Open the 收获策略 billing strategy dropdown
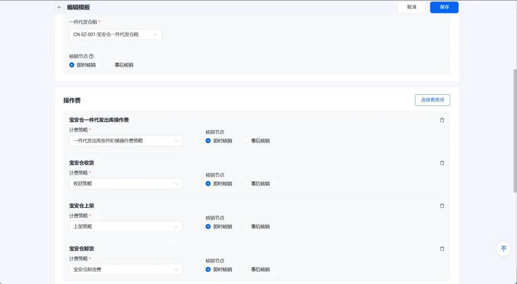This screenshot has height=284, width=517. (126, 184)
